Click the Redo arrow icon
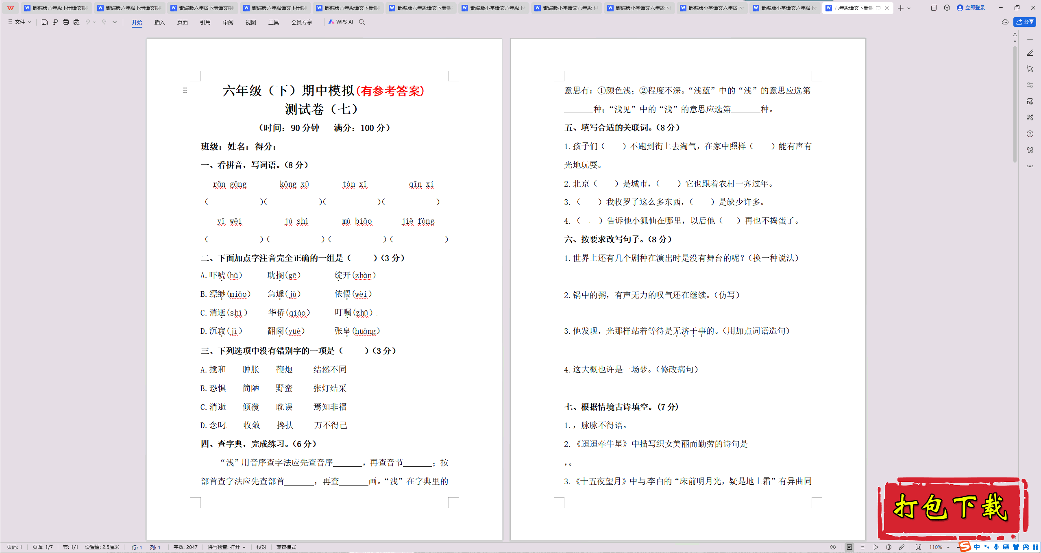Viewport: 1041px width, 553px height. [x=104, y=22]
